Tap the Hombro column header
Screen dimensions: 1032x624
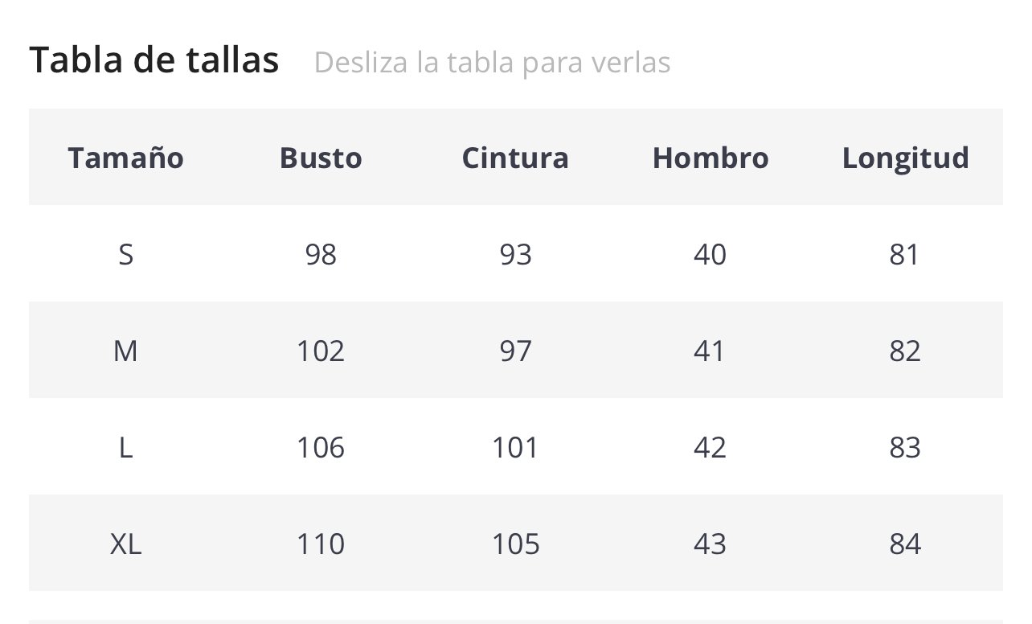click(711, 158)
